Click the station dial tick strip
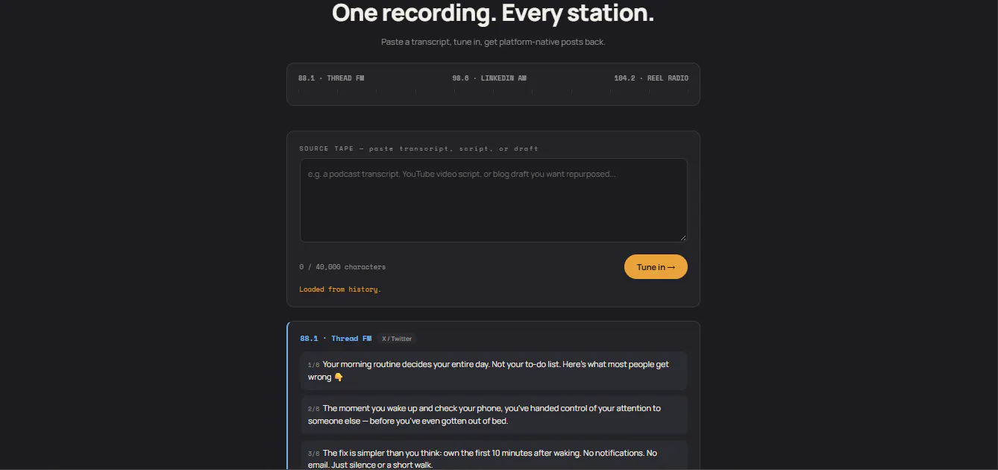 click(493, 93)
